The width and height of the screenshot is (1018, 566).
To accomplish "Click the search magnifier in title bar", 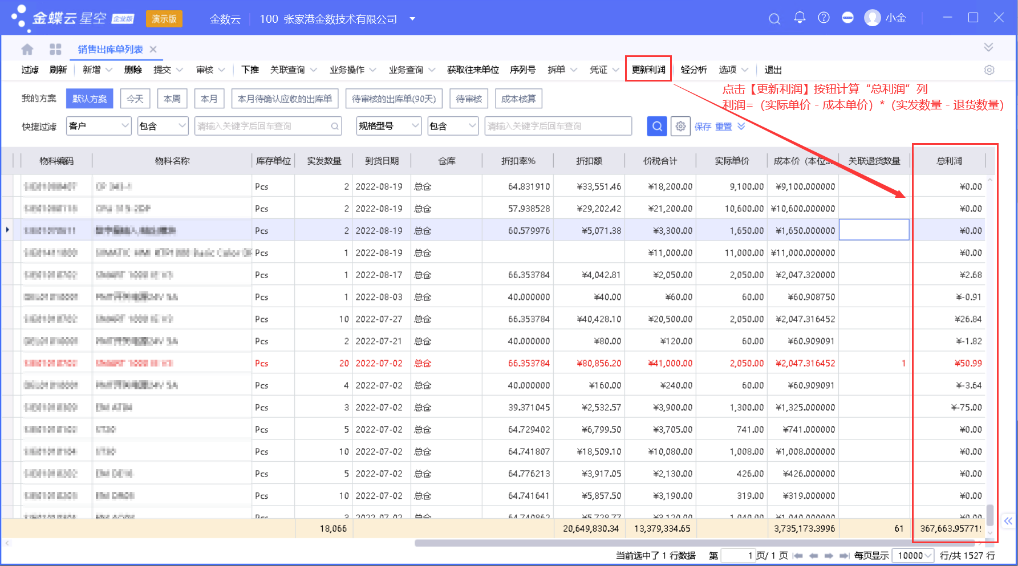I will coord(774,19).
